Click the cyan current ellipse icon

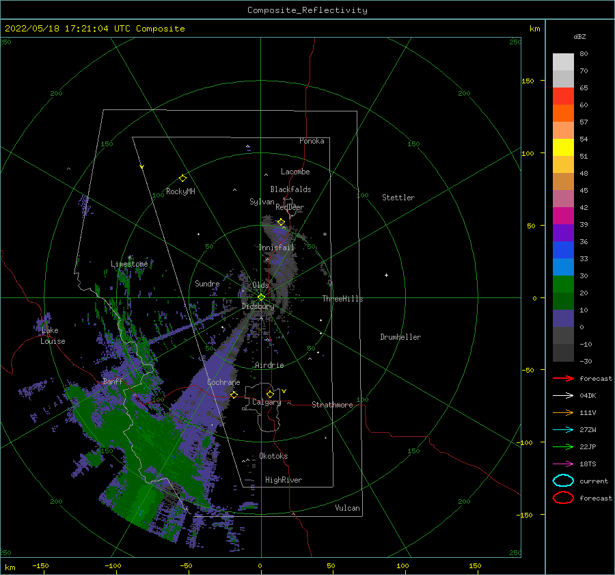tap(563, 481)
